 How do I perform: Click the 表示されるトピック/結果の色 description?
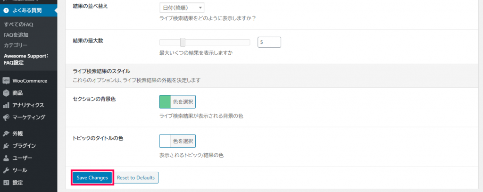(192, 155)
